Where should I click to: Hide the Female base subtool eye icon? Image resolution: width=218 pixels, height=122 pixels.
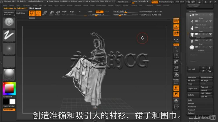[210, 21]
